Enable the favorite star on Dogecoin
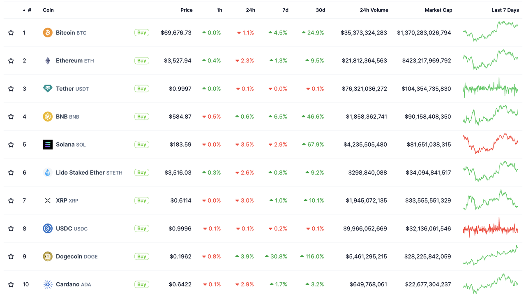This screenshot has width=526, height=297. click(x=11, y=256)
